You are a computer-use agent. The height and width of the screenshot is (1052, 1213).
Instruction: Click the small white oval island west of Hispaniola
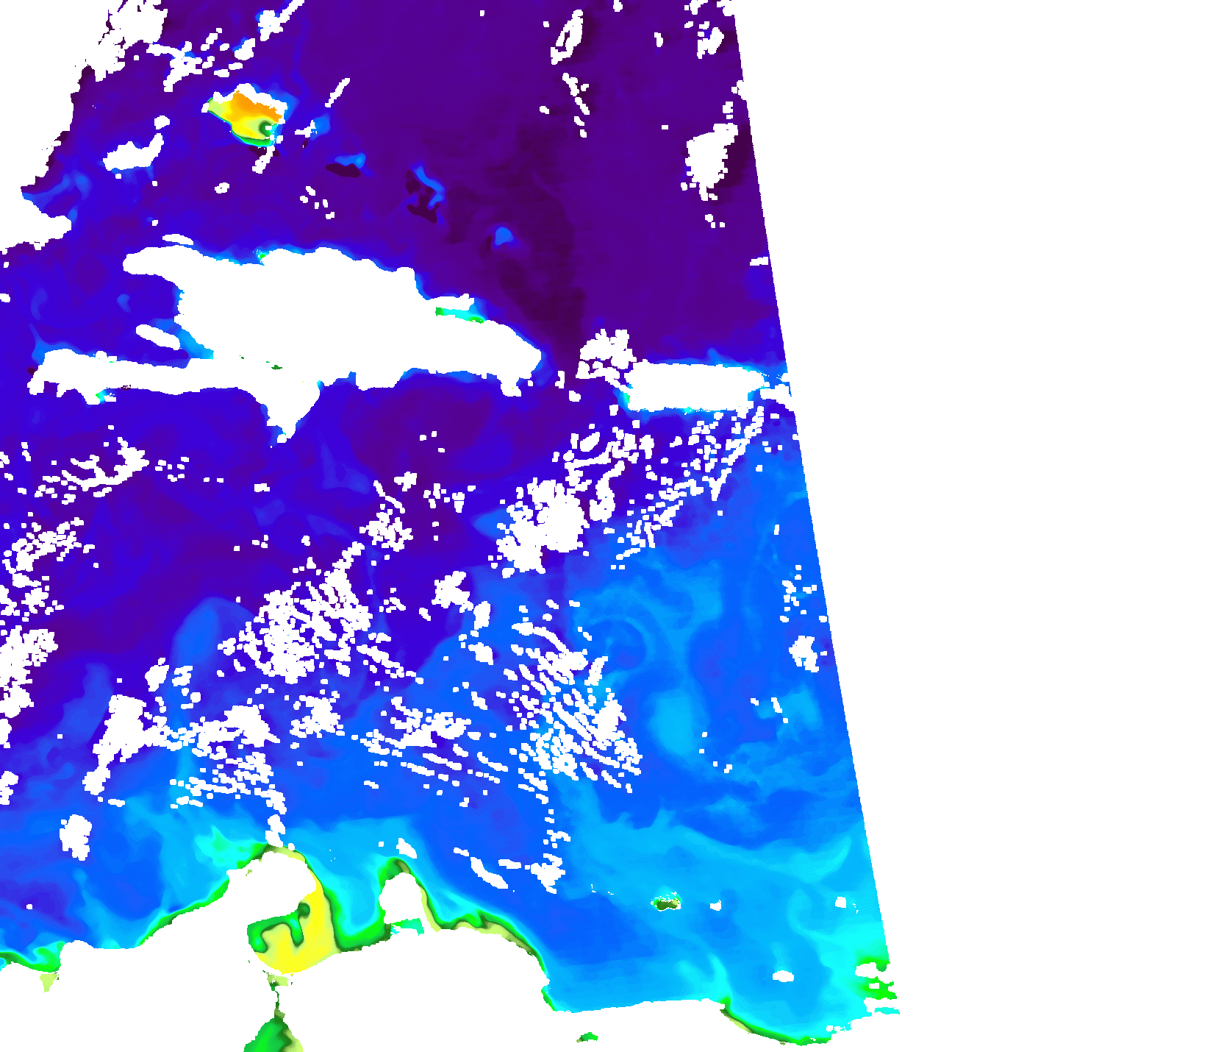click(158, 335)
